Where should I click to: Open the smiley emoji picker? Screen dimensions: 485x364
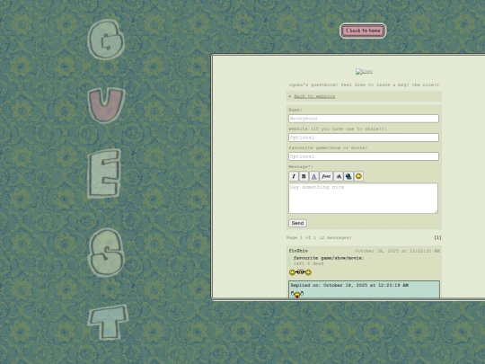point(358,176)
